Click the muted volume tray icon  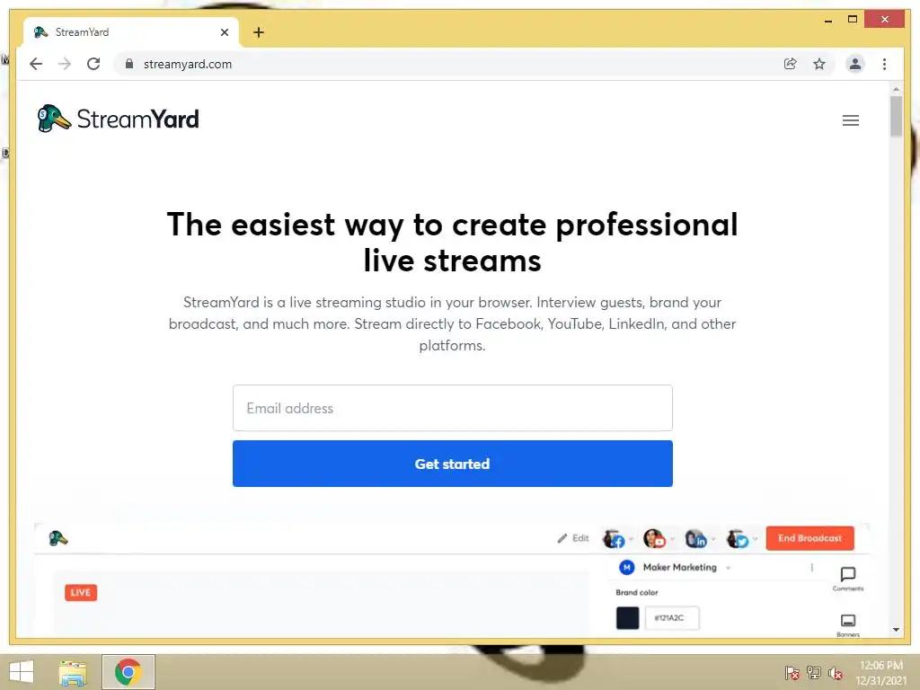(x=836, y=672)
